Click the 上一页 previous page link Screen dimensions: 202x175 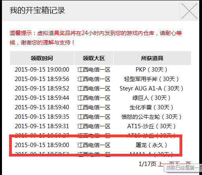[x=166, y=164]
